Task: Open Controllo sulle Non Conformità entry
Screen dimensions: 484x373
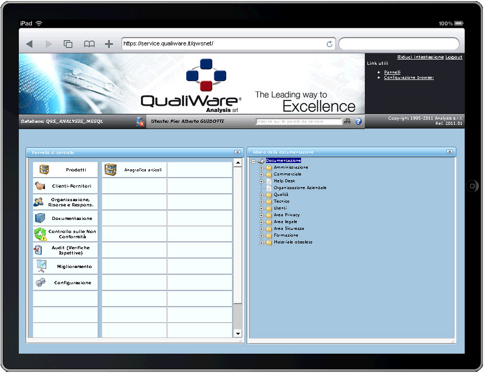Action: coord(65,234)
